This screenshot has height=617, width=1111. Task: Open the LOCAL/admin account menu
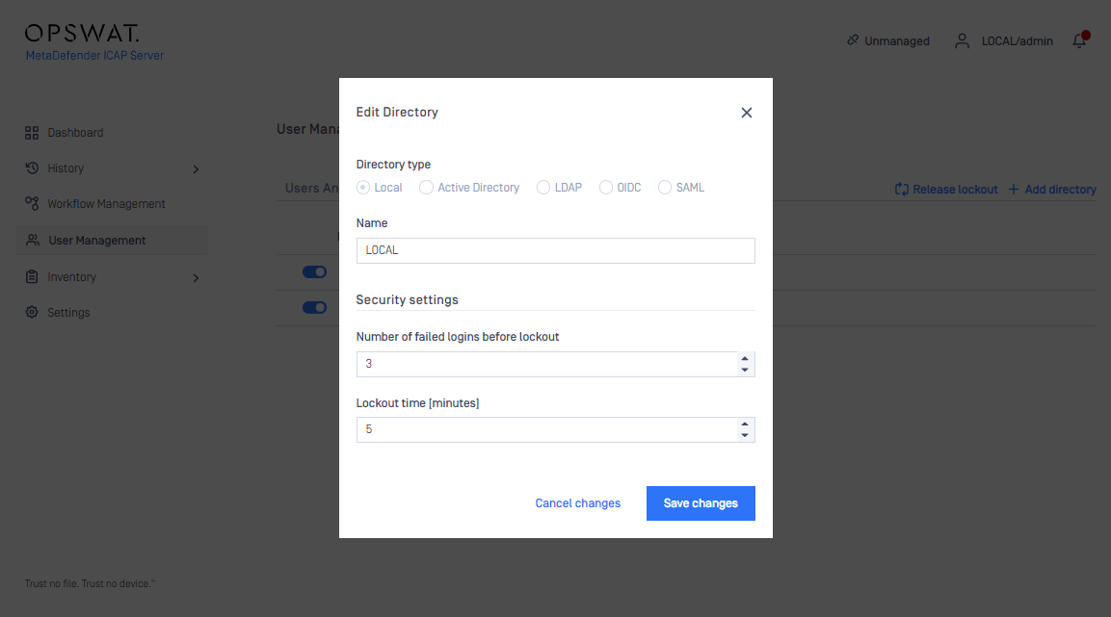coord(1017,41)
